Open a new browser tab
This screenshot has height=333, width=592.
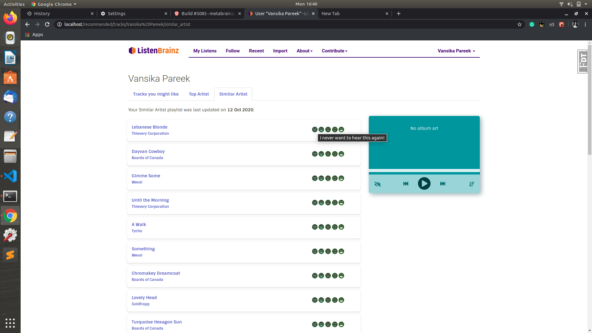[x=398, y=14]
